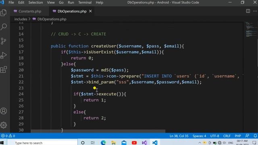Change indentation via Spaces: 4
The image size is (258, 145).
click(199, 136)
